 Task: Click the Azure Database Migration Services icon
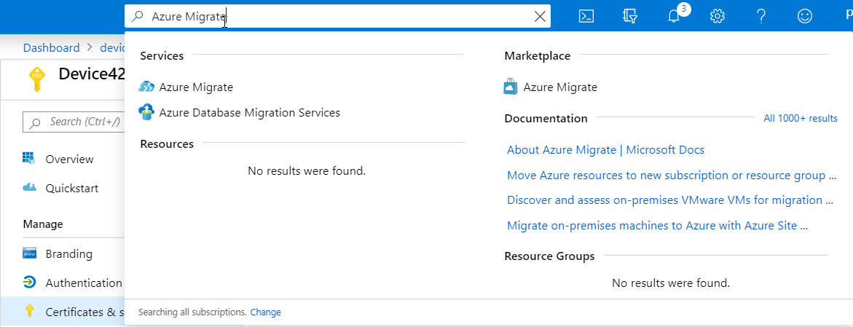coord(147,112)
